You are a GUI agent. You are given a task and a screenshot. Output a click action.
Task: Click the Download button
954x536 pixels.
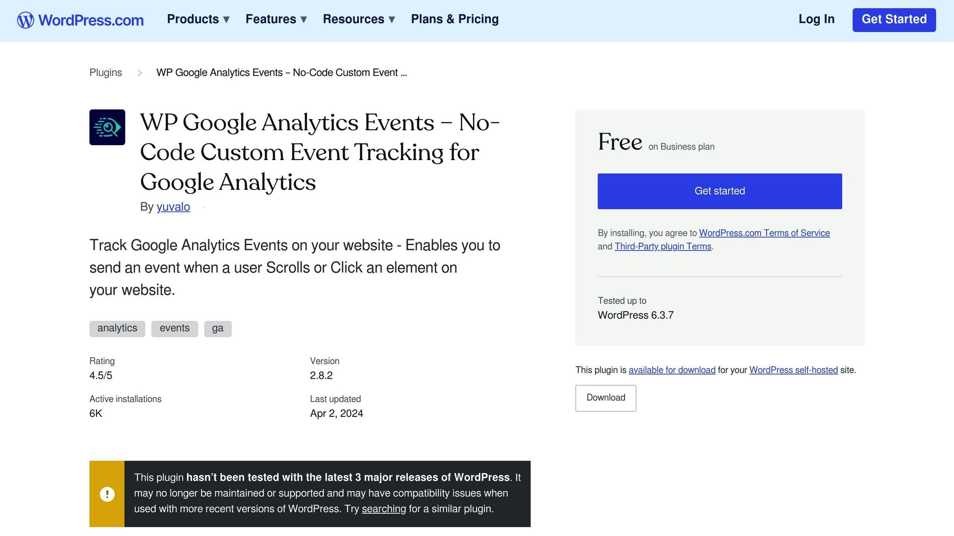[x=606, y=398]
